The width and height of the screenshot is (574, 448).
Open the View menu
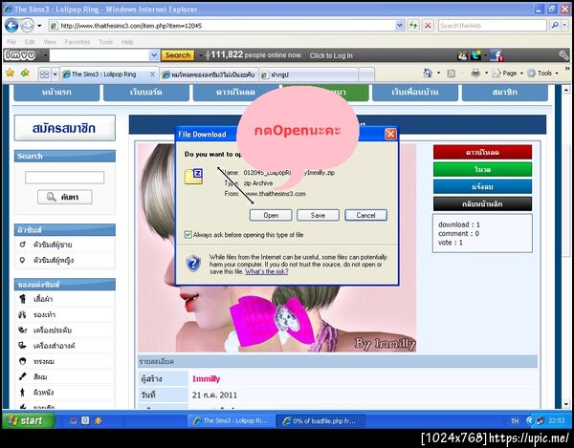click(50, 42)
